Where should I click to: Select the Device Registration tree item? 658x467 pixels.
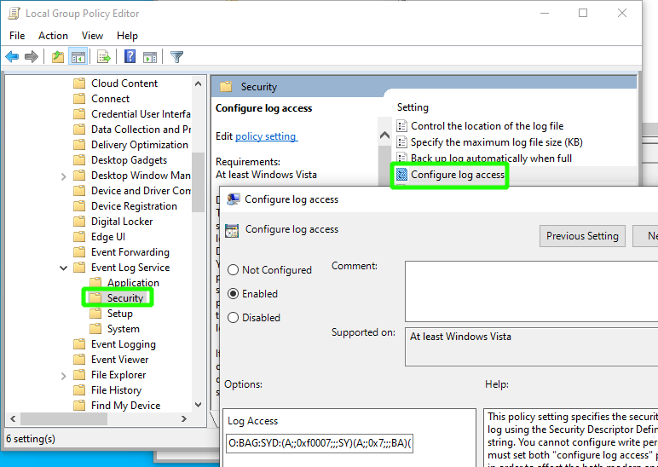tap(134, 206)
